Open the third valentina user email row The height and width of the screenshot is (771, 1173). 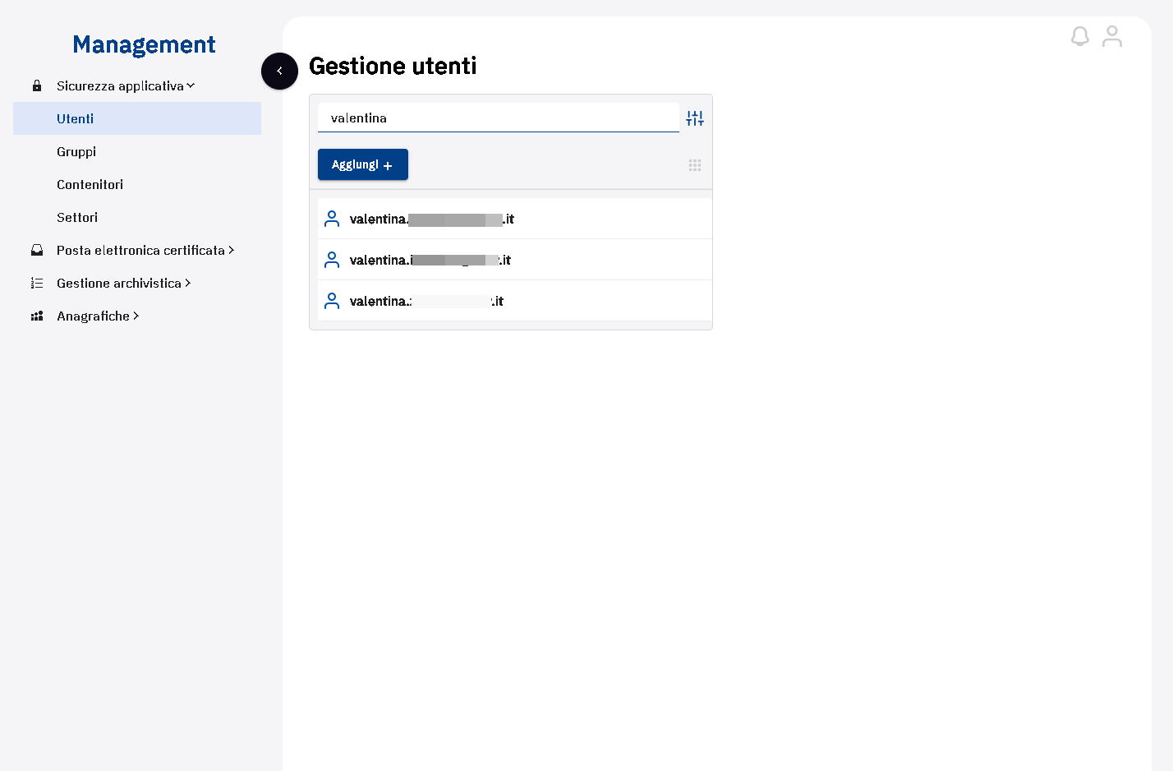pos(515,301)
